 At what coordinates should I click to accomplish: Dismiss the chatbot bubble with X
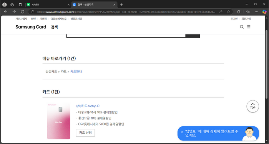click(x=182, y=132)
